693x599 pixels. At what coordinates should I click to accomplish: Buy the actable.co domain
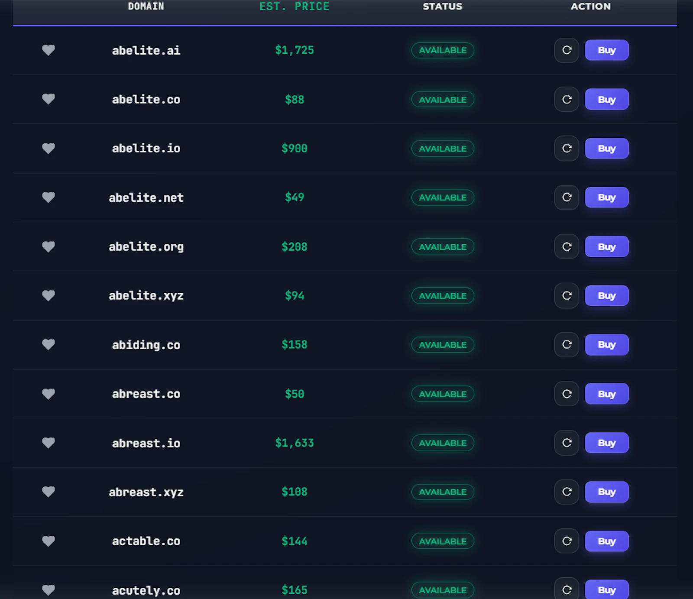click(x=606, y=541)
